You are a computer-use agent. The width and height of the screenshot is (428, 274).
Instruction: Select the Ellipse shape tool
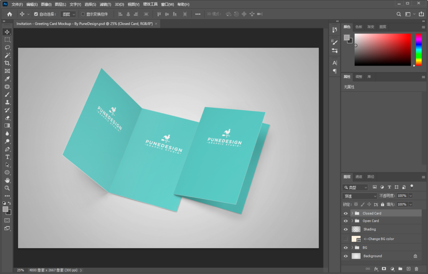pos(7,173)
